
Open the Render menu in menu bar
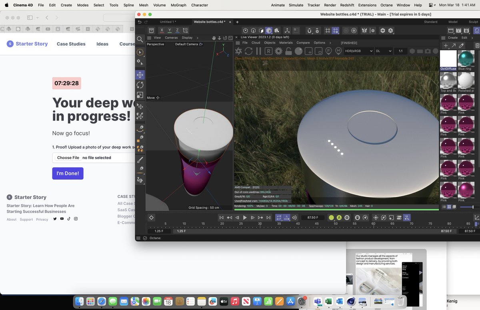(330, 5)
